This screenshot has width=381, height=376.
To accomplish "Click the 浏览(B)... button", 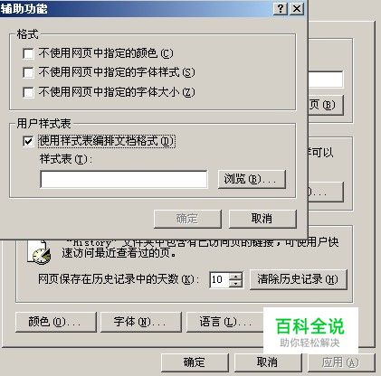I will [252, 180].
